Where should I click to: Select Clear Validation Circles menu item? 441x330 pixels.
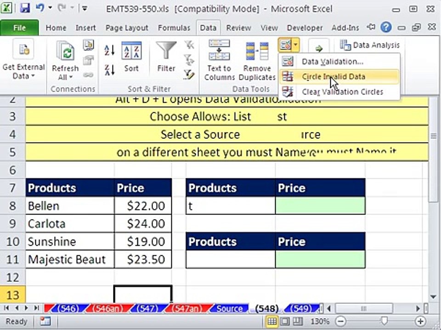(x=339, y=92)
